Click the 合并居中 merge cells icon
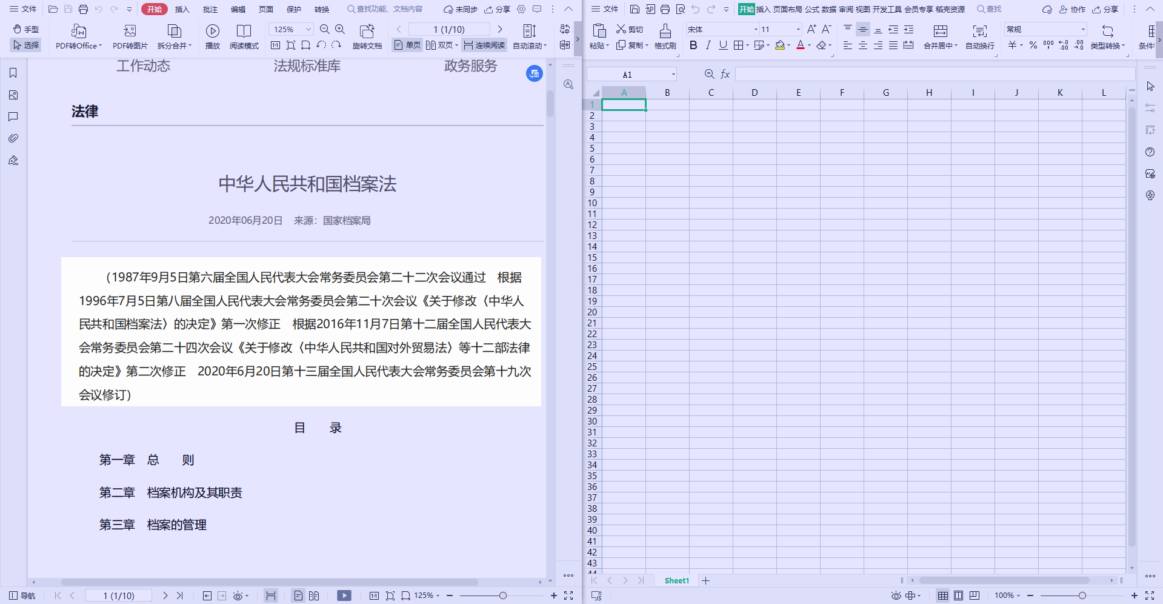This screenshot has height=604, width=1163. coord(940,31)
